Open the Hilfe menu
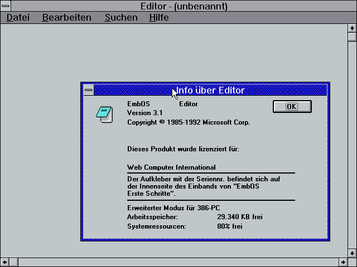Image resolution: width=357 pixels, height=267 pixels. pyautogui.click(x=159, y=17)
